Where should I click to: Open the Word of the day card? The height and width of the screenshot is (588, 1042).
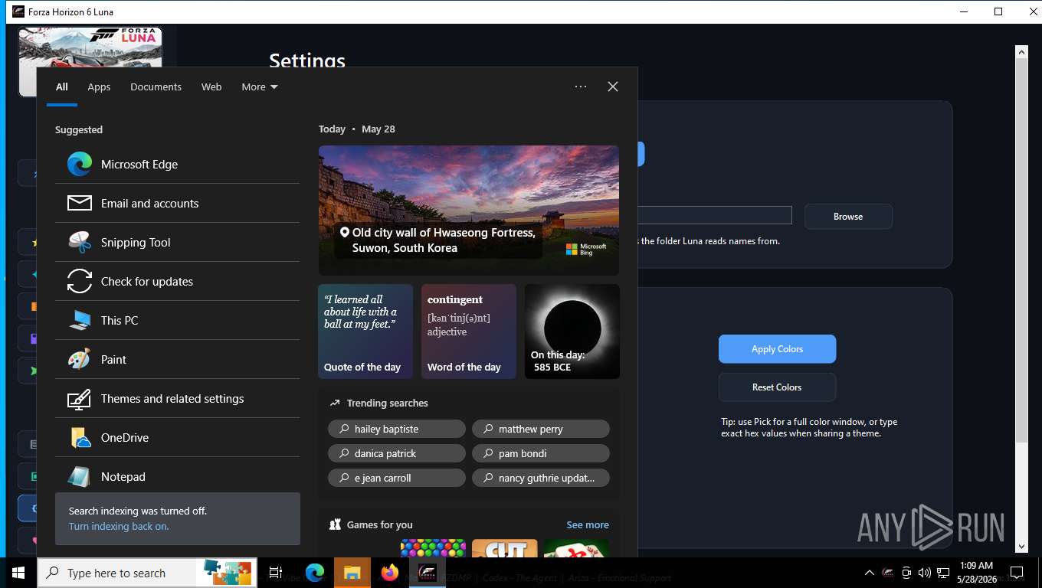469,332
